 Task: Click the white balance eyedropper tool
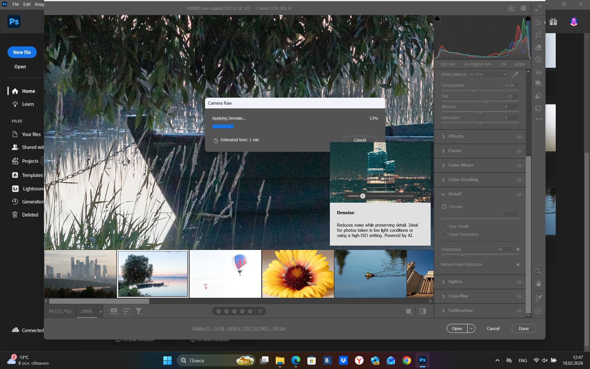[515, 74]
